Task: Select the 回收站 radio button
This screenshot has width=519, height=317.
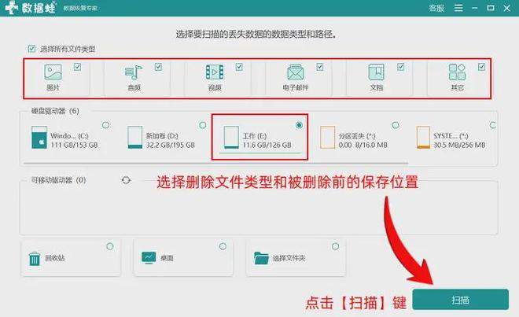Action: (110, 246)
